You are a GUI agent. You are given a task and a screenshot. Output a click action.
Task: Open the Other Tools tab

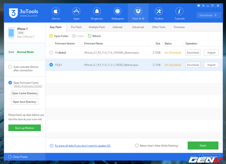pos(159,27)
